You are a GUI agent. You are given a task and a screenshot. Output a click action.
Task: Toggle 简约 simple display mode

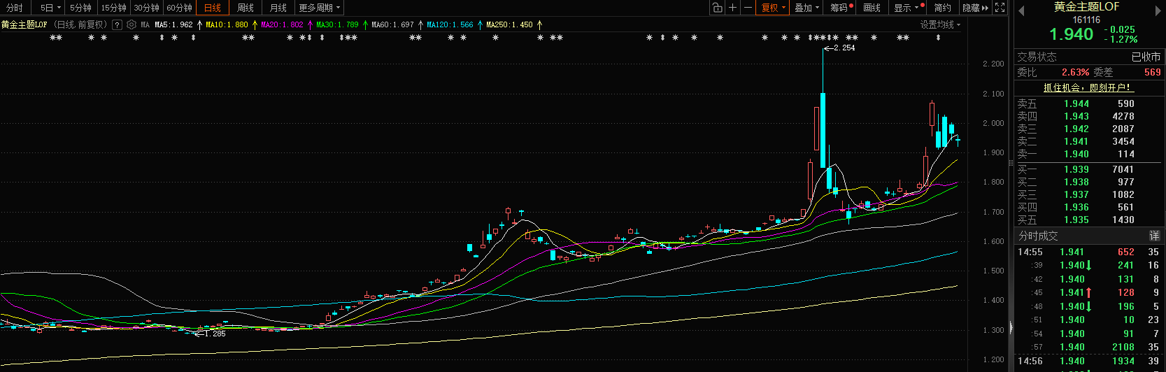(942, 8)
